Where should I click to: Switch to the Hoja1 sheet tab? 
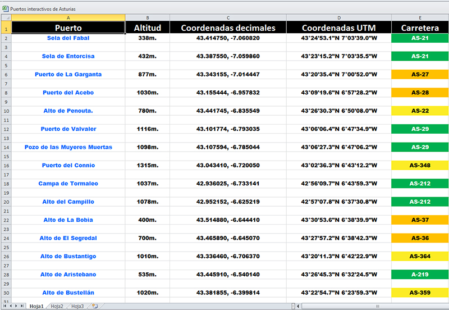(36, 306)
